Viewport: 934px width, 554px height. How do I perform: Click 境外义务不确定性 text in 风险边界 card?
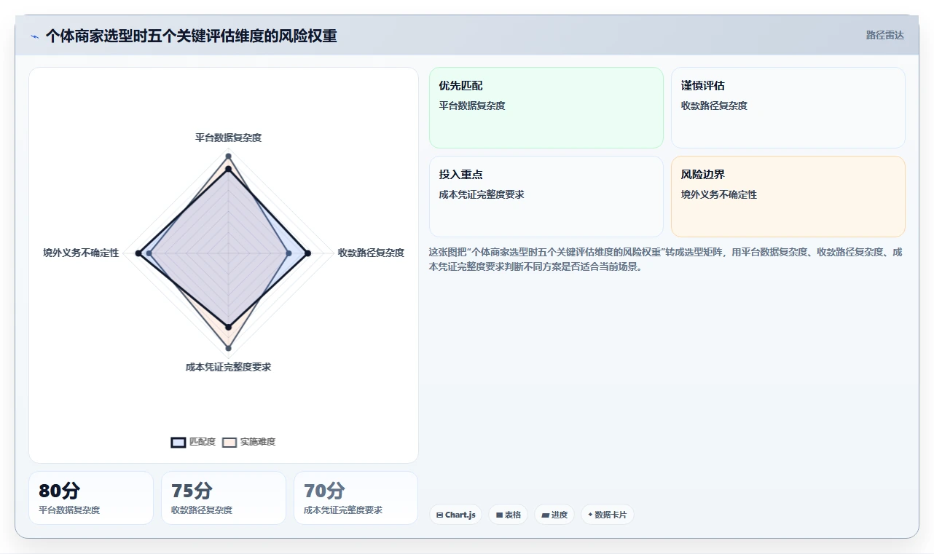[719, 194]
